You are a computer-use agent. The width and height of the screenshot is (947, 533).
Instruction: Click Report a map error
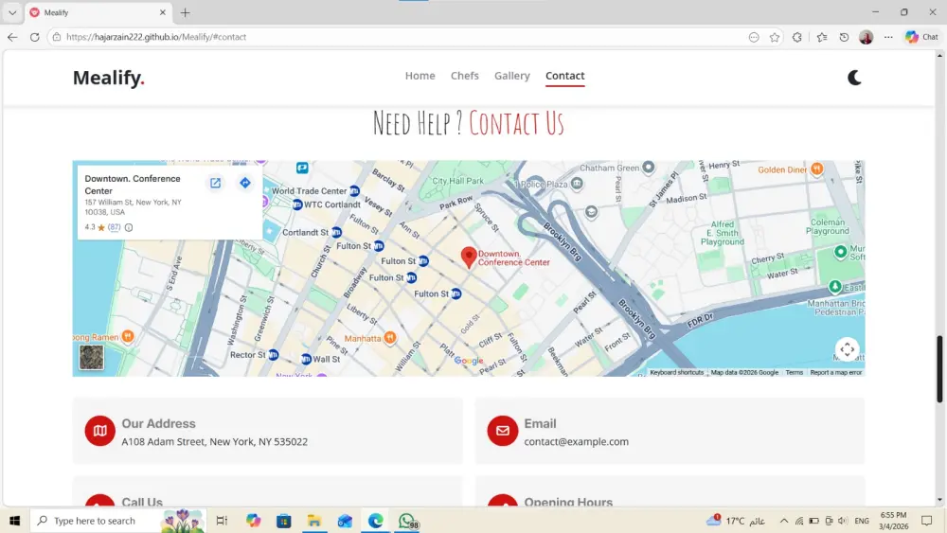tap(836, 372)
